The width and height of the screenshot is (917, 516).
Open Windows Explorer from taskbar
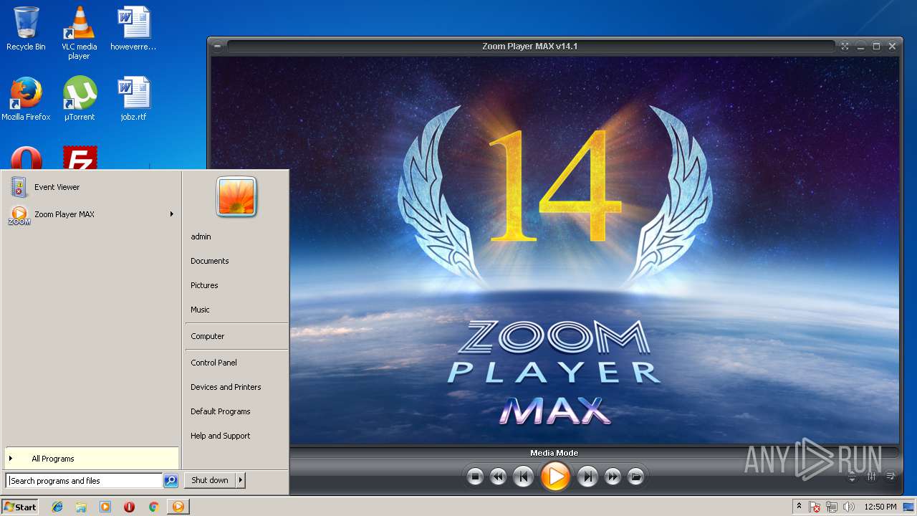(81, 507)
